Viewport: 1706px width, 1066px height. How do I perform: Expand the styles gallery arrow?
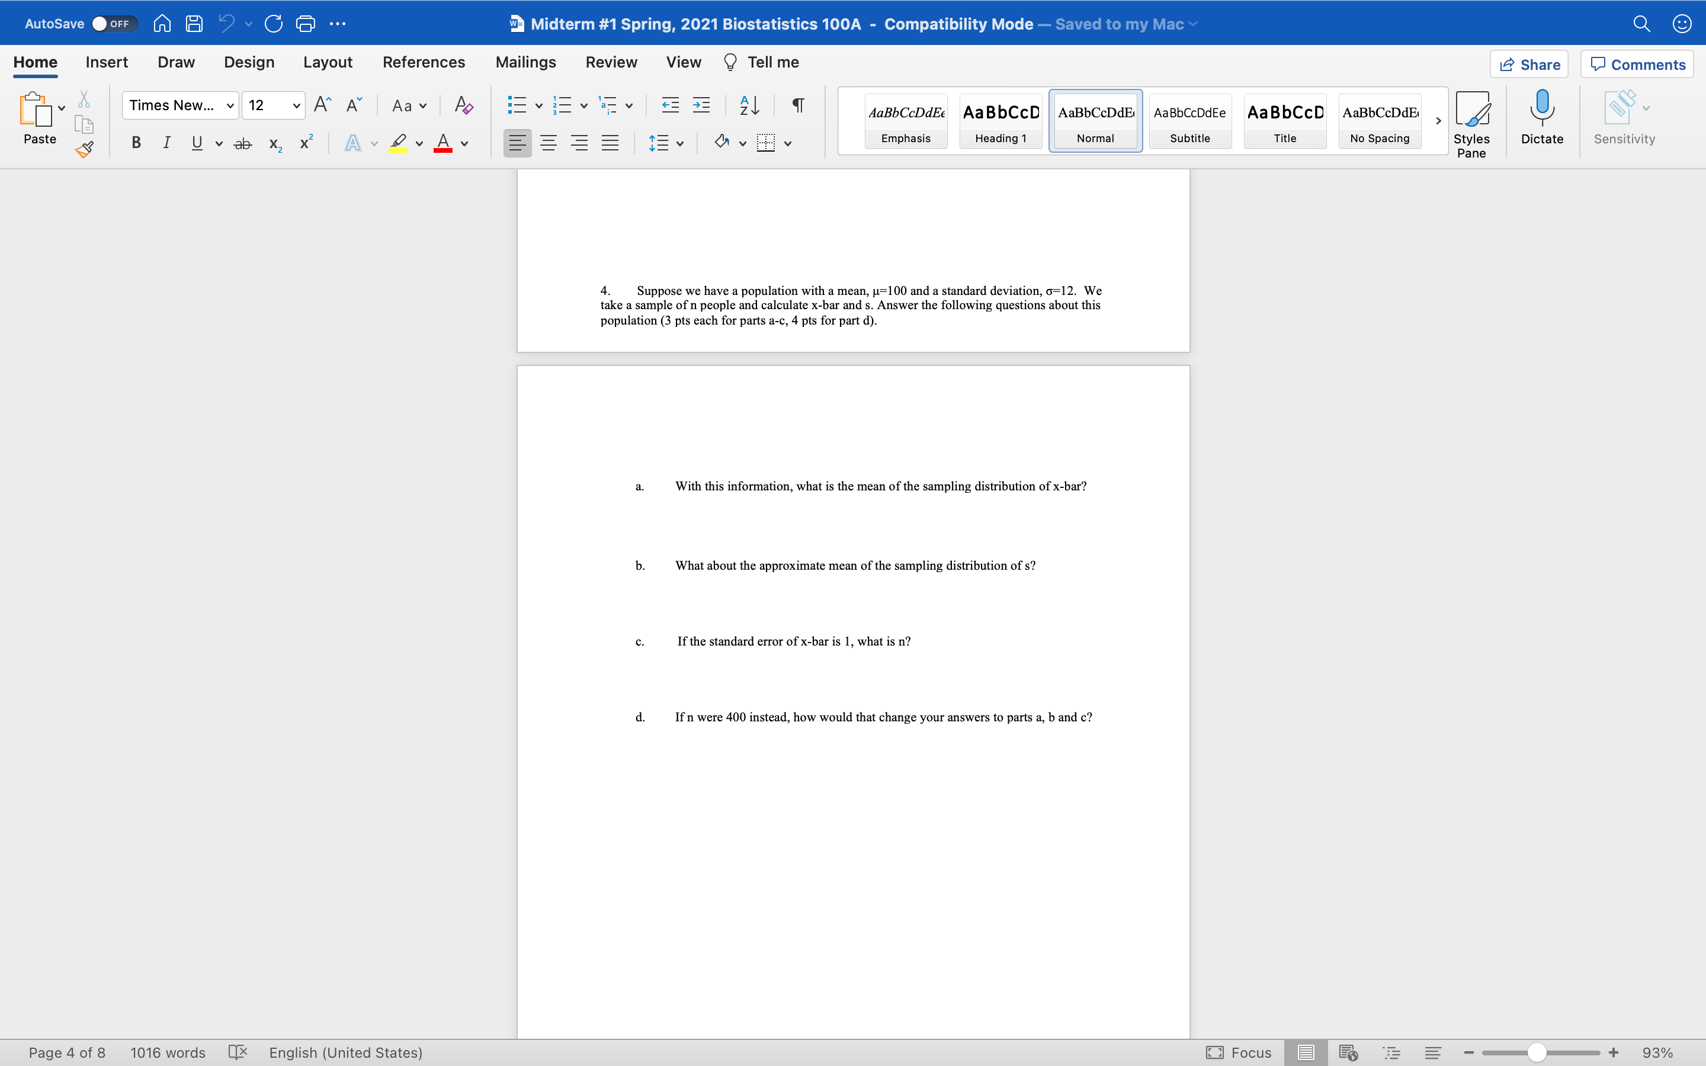tap(1438, 121)
